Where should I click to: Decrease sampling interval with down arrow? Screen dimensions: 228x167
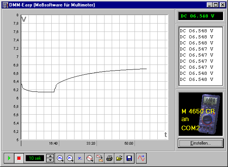click(x=50, y=160)
